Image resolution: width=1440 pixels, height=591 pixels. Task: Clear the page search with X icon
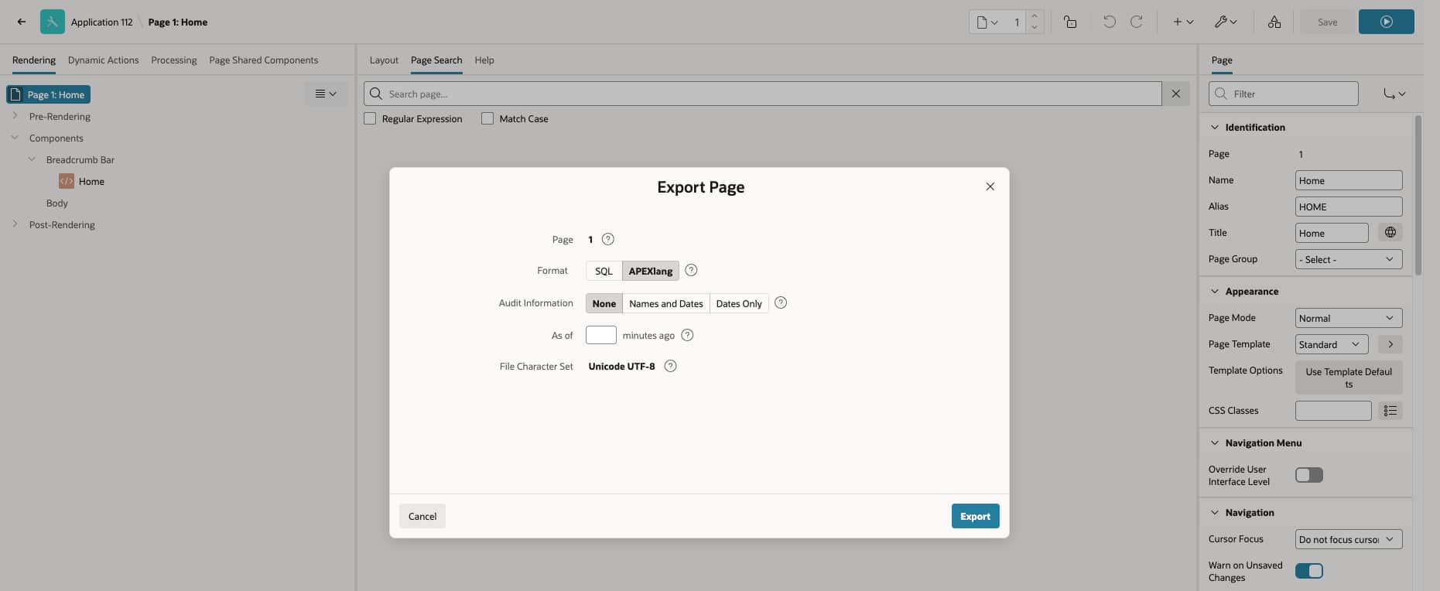[x=1175, y=94]
